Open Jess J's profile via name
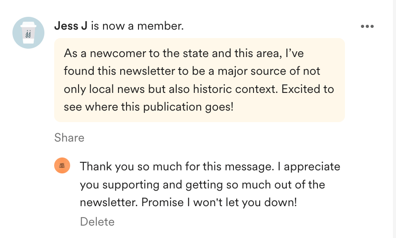The width and height of the screenshot is (396, 238). pos(71,26)
